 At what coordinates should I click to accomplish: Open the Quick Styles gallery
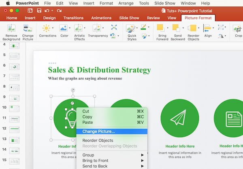point(131,28)
